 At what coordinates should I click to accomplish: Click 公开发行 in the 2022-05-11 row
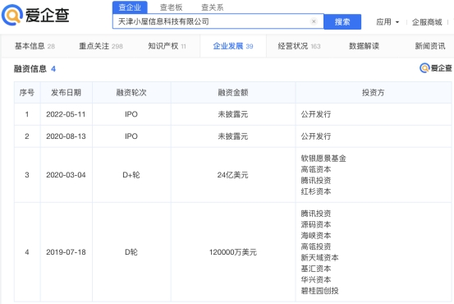pos(316,114)
